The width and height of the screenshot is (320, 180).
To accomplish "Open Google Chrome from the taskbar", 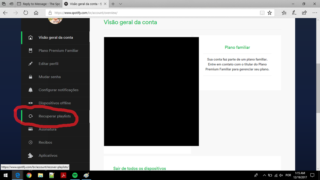I will 29,175.
